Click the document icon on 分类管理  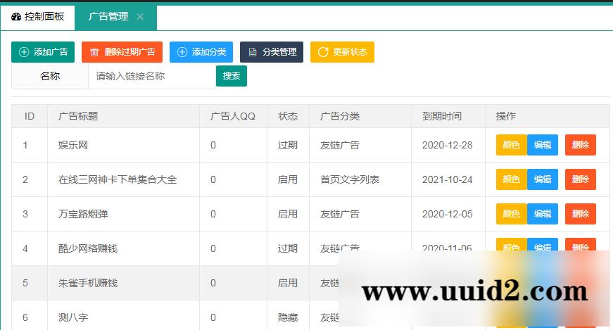253,52
